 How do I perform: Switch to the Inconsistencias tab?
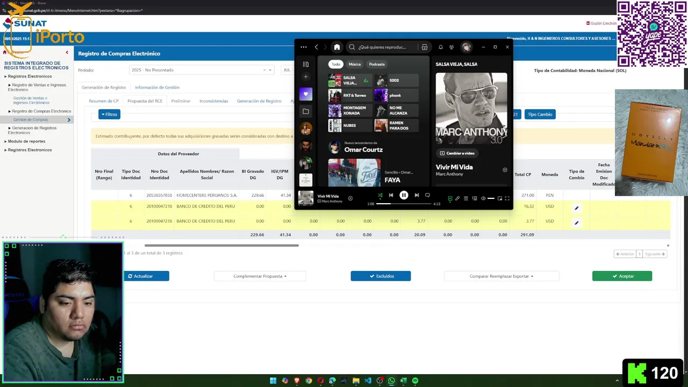[x=214, y=101]
